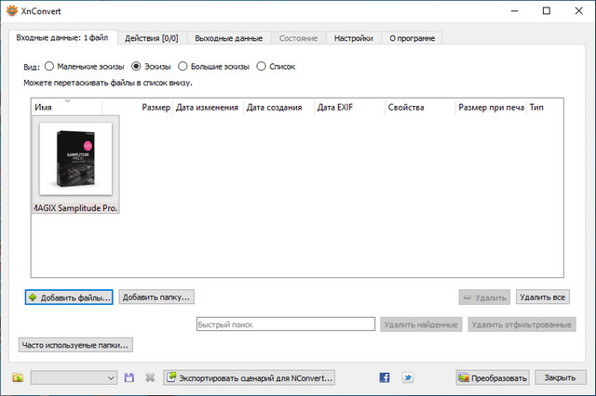The image size is (596, 396).
Task: Open the Часто используемые папки list
Action: point(76,345)
